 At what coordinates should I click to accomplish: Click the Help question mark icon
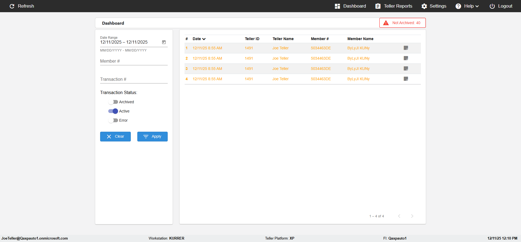click(458, 6)
